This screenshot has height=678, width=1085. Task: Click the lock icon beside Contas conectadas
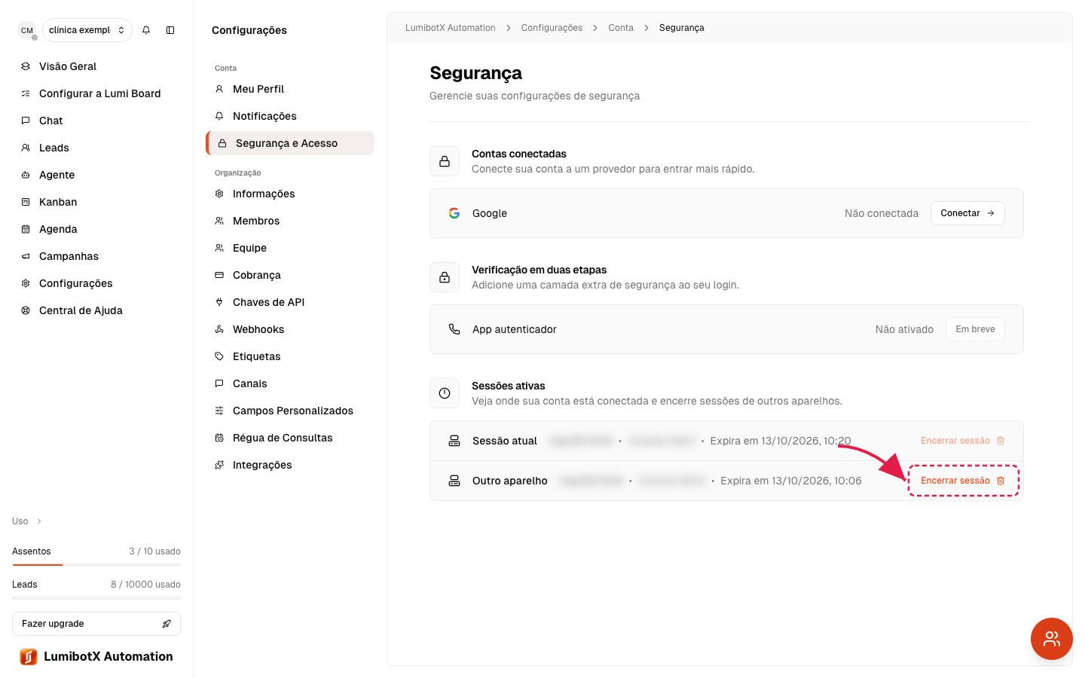(445, 161)
